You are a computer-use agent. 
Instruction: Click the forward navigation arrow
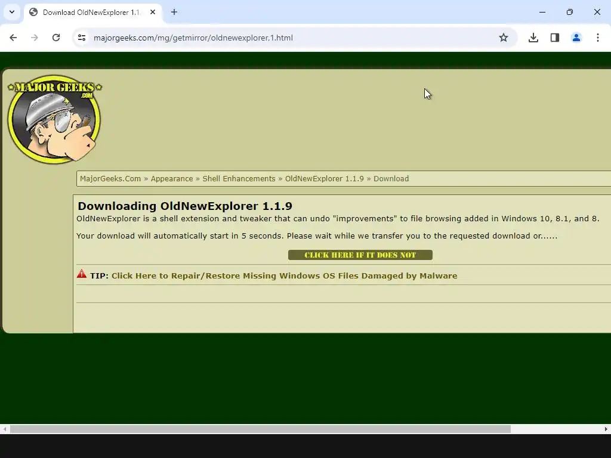coord(35,38)
